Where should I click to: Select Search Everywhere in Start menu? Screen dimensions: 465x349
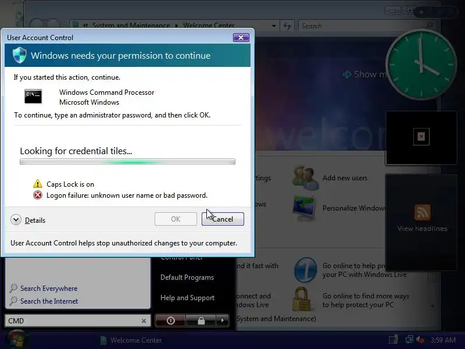[49, 288]
